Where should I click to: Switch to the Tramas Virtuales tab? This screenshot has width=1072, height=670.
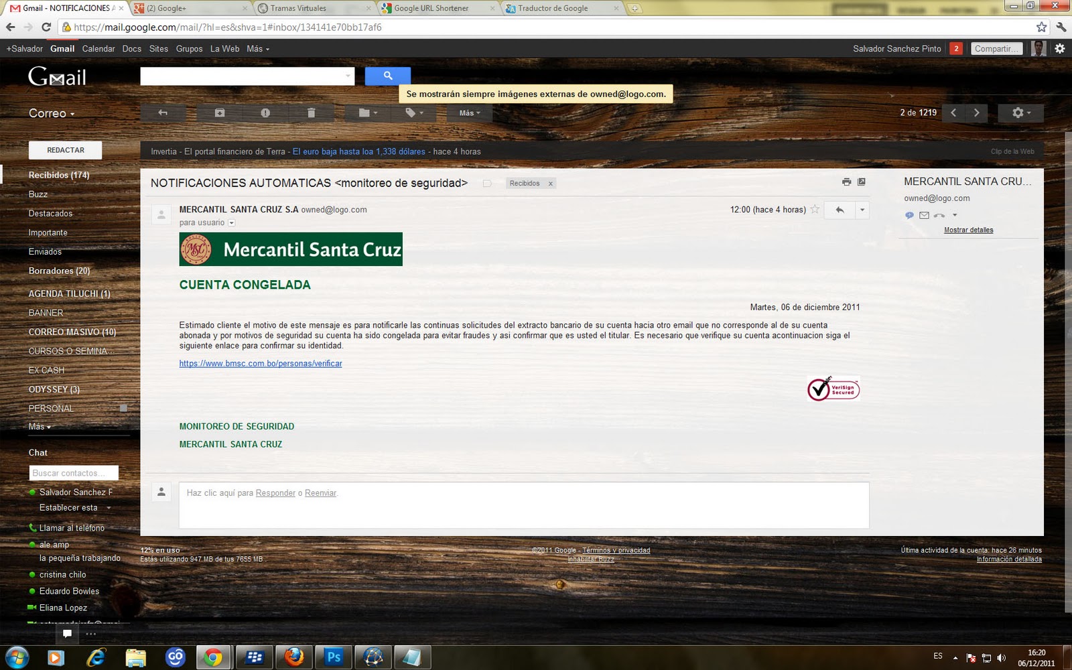pos(314,8)
